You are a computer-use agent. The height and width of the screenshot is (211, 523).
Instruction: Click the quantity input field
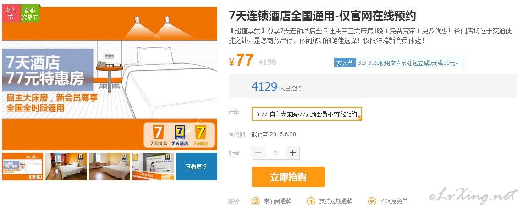[275, 153]
